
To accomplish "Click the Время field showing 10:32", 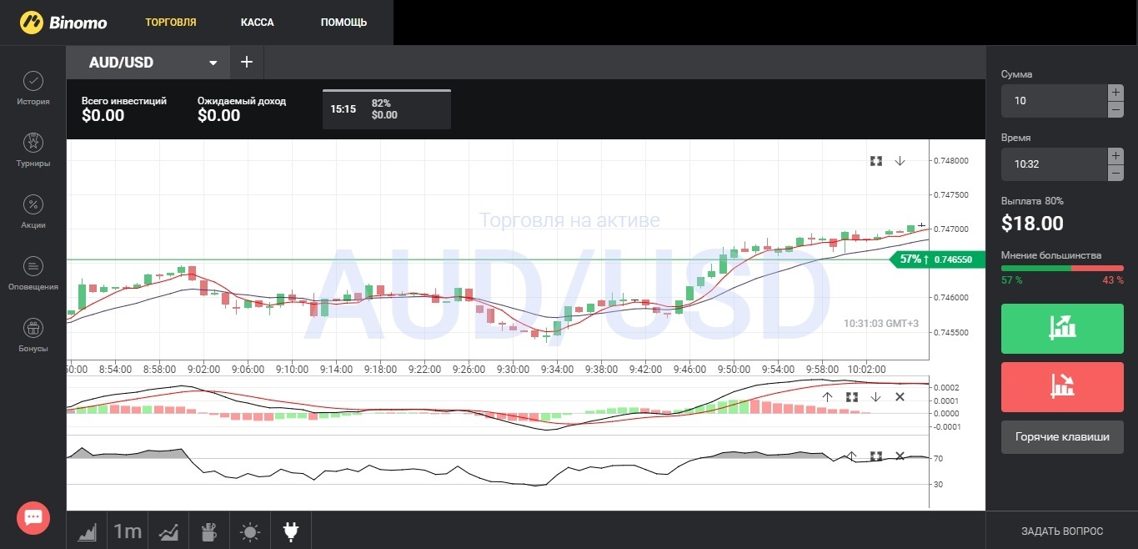I will tap(1054, 164).
